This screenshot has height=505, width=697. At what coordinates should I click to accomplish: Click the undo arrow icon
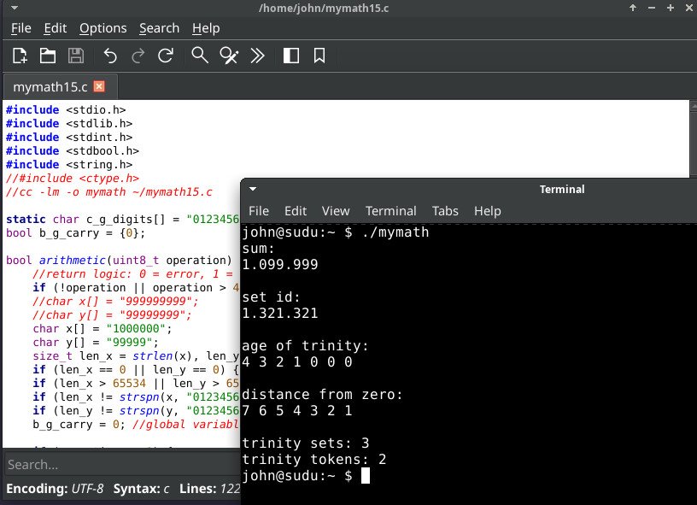point(109,56)
